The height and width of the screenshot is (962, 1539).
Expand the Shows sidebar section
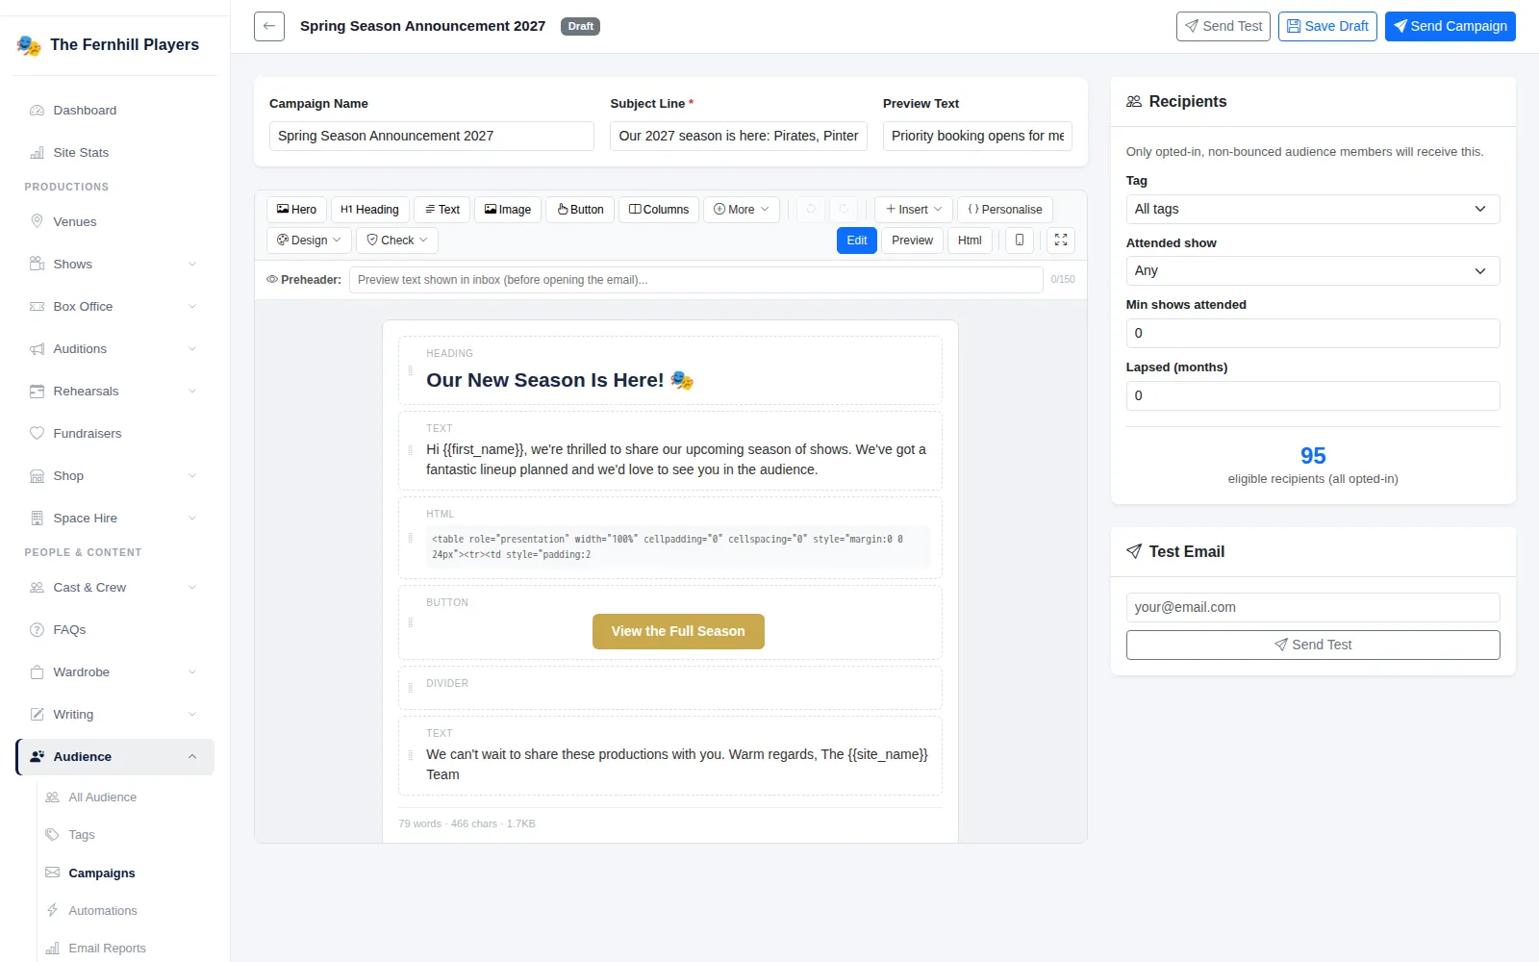[x=115, y=265]
